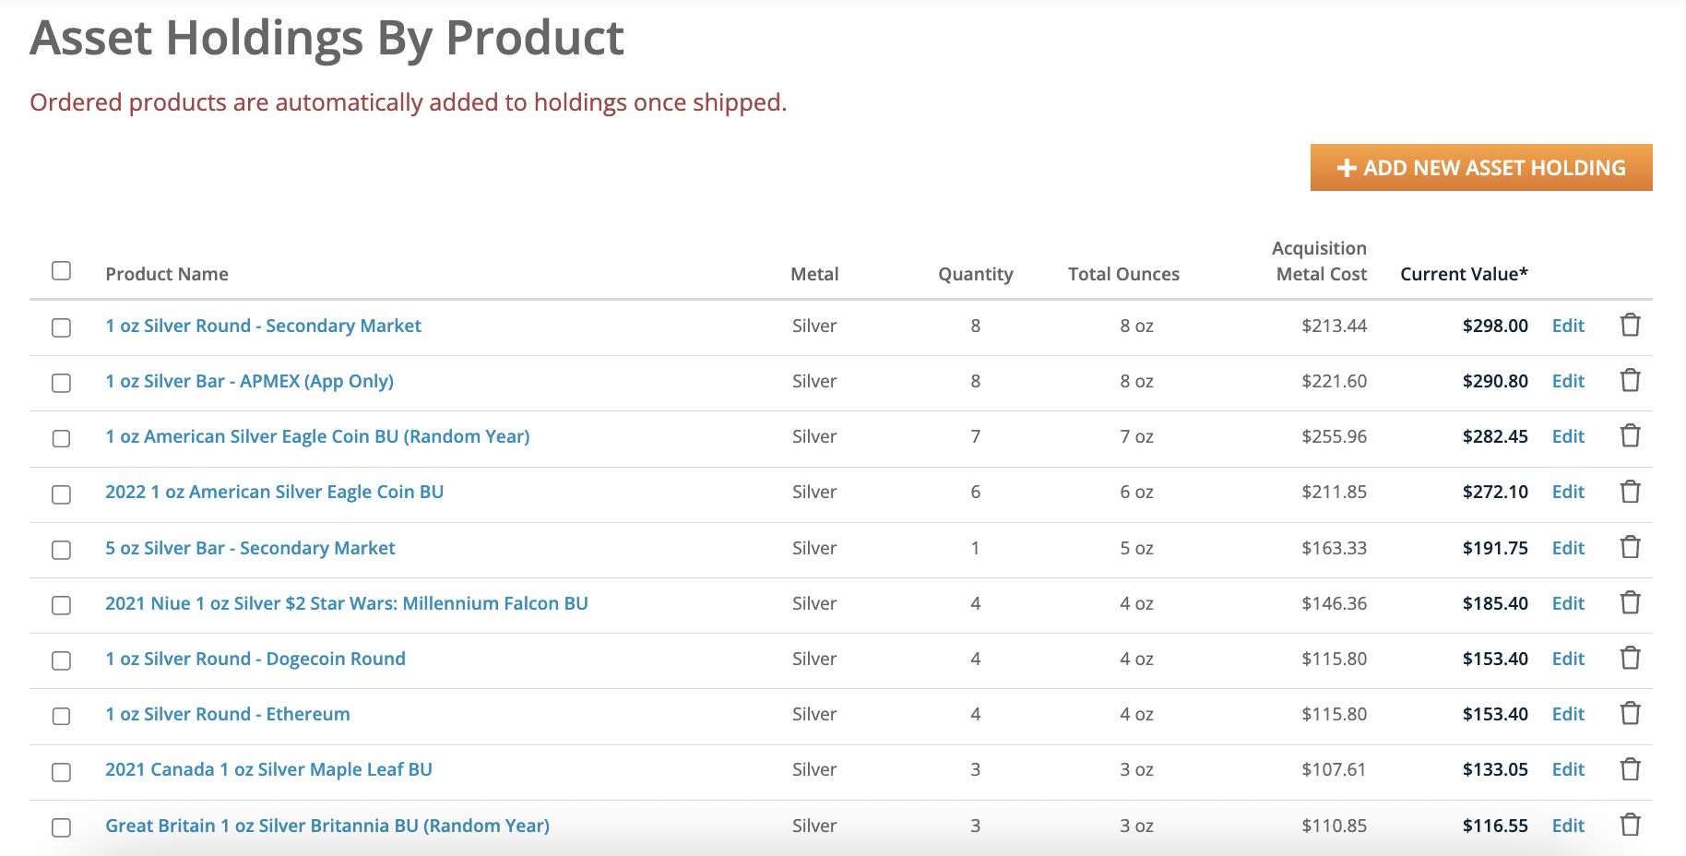Viewport: 1686px width, 856px height.
Task: Edit the Canada Maple Leaf holding
Action: click(x=1568, y=769)
